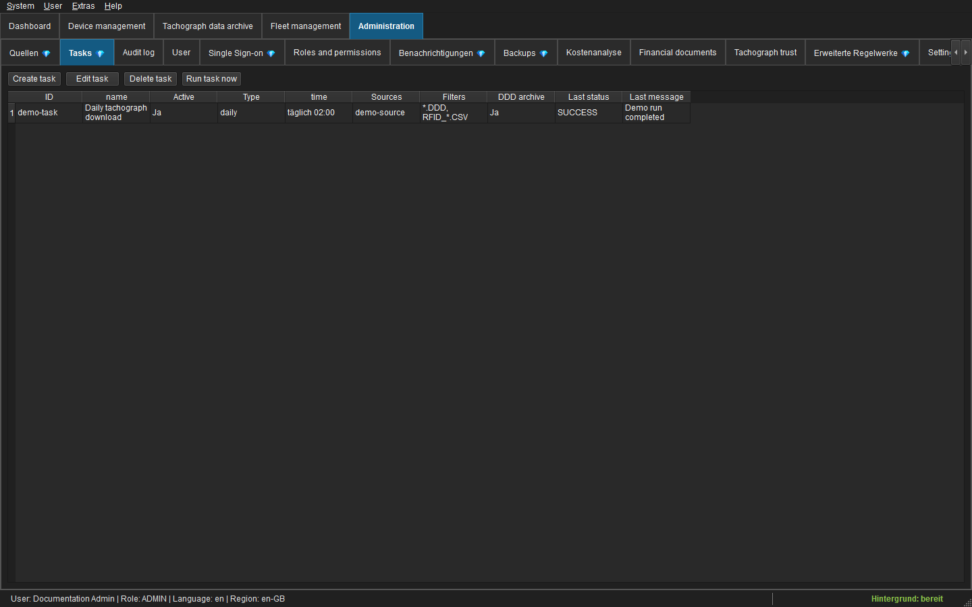Open the Quellen sub-tab
The width and height of the screenshot is (972, 607).
30,53
